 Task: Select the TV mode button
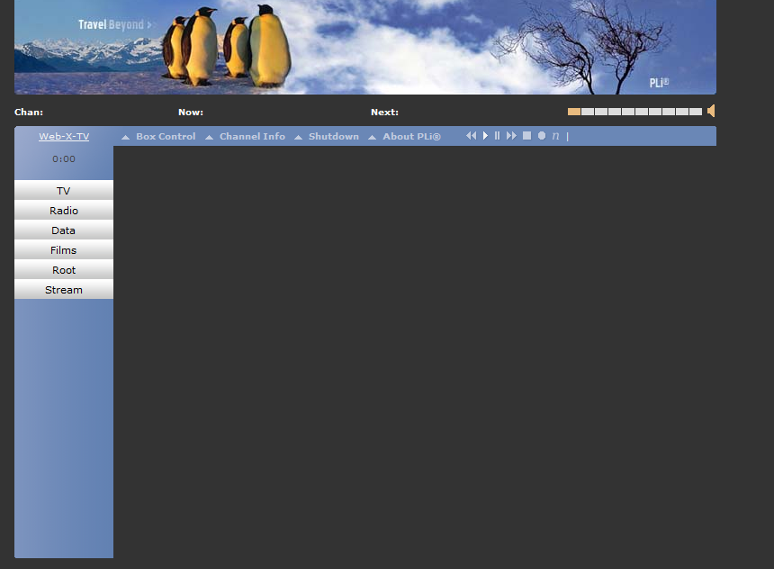(64, 191)
